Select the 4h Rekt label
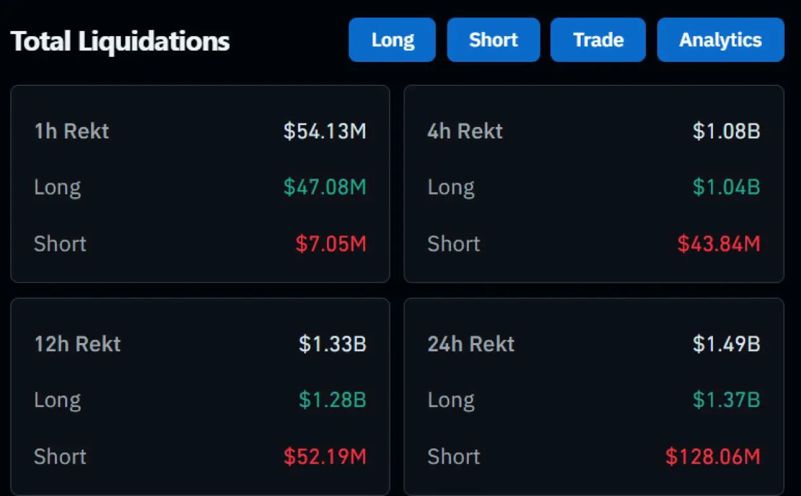 [465, 131]
